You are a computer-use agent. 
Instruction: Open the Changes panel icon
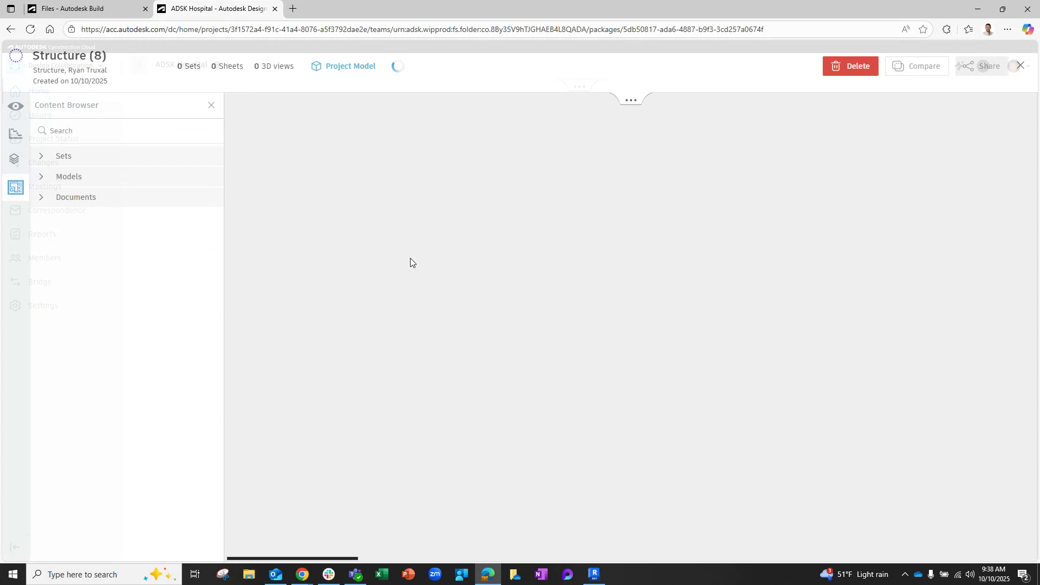(x=16, y=159)
